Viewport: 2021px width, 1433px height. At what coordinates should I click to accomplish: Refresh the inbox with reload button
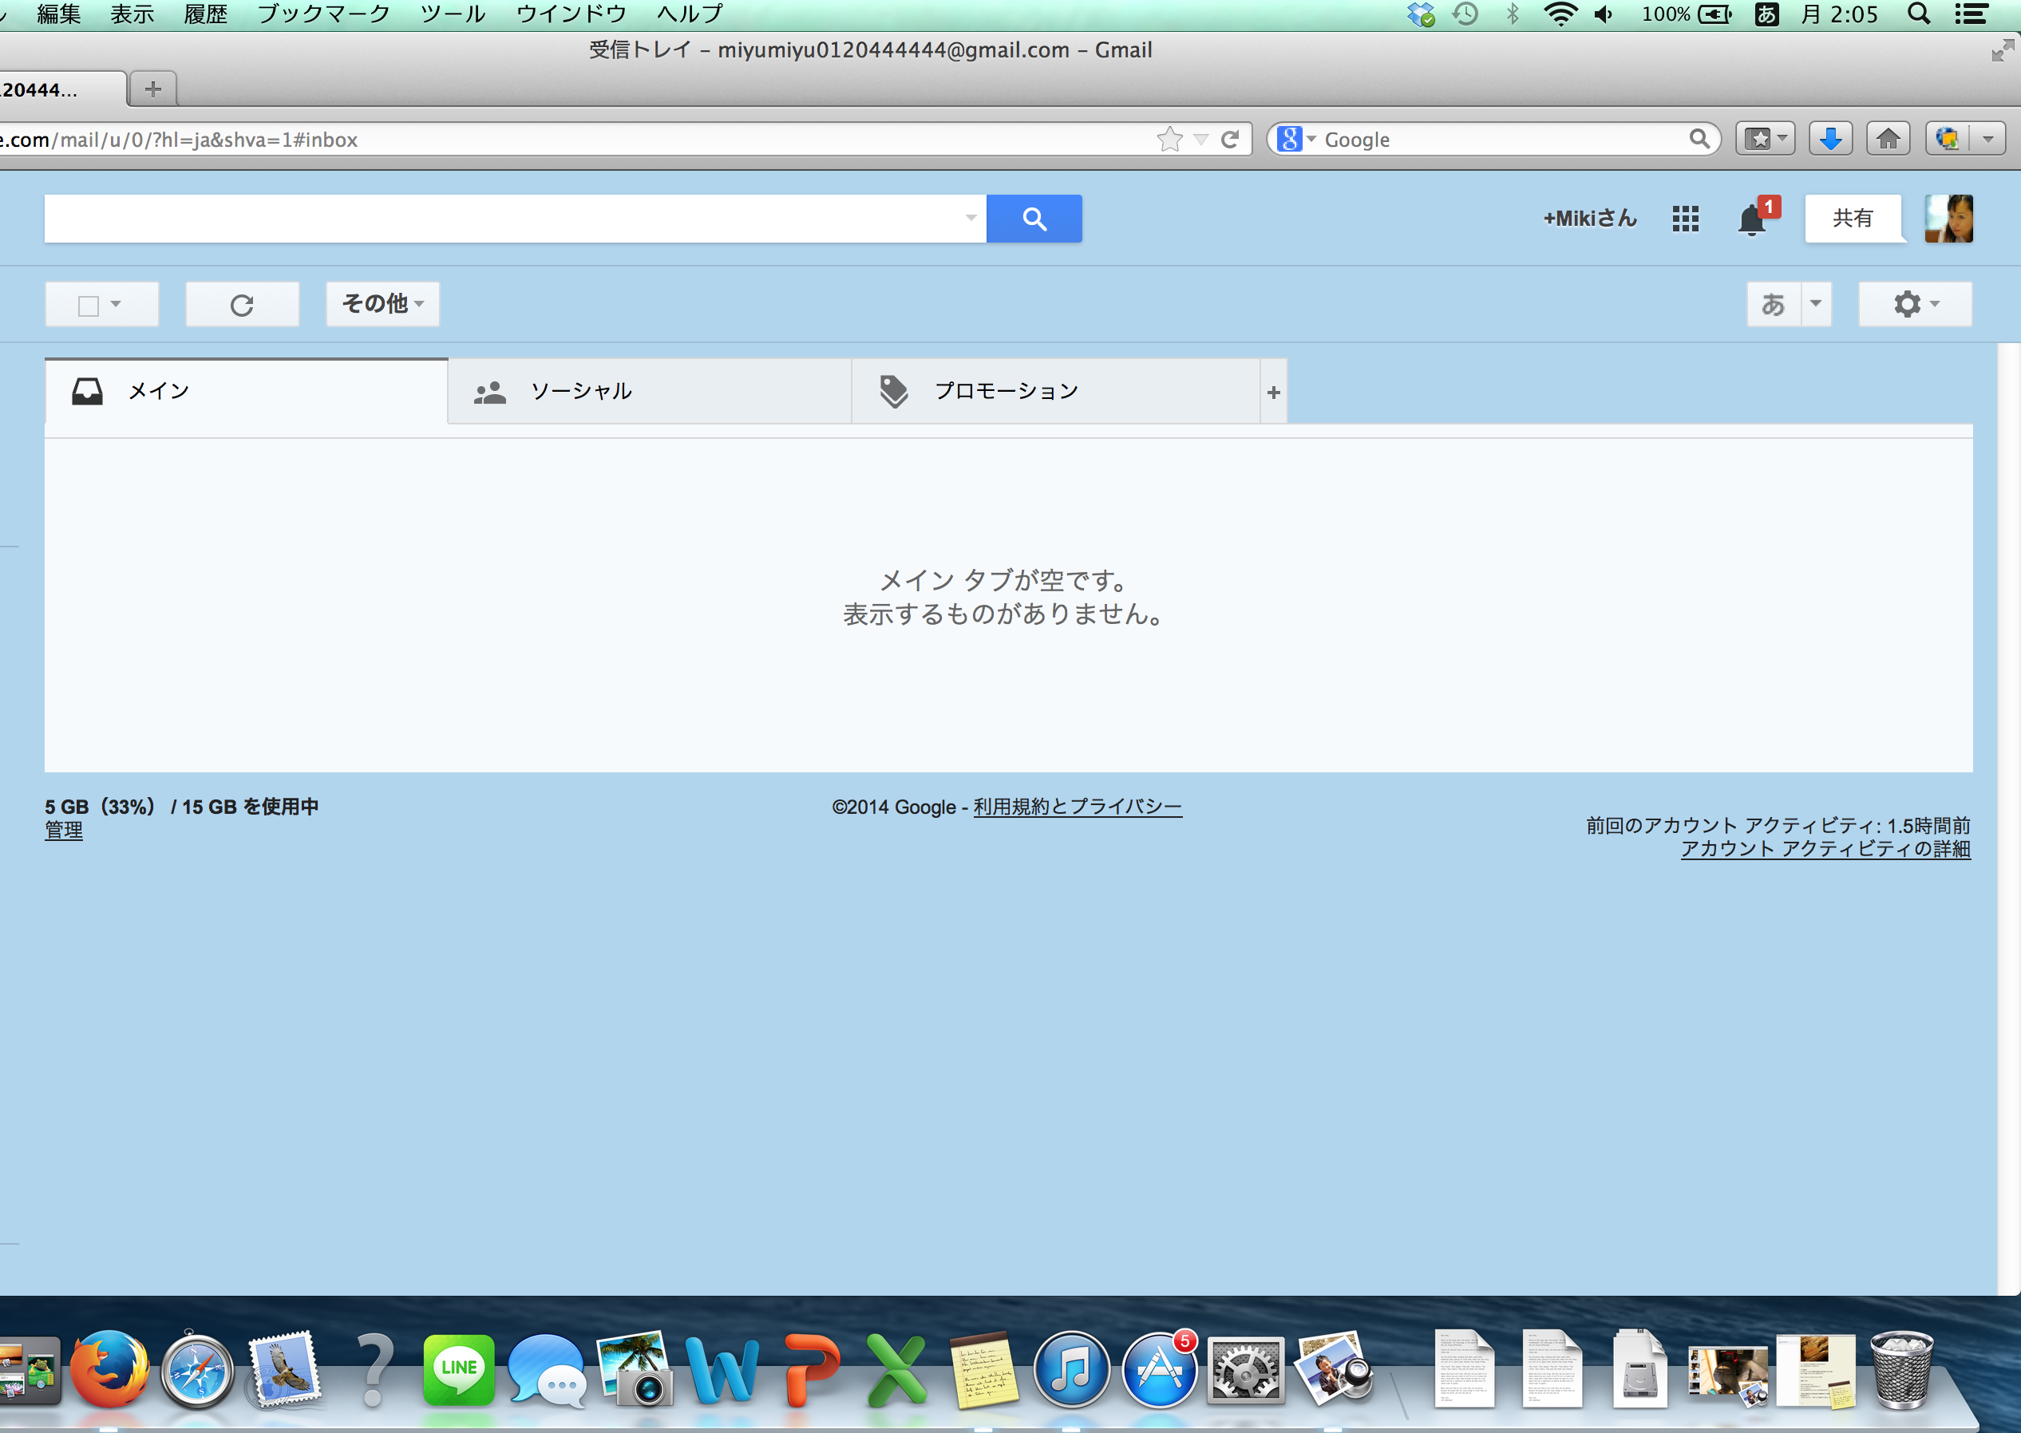[242, 306]
